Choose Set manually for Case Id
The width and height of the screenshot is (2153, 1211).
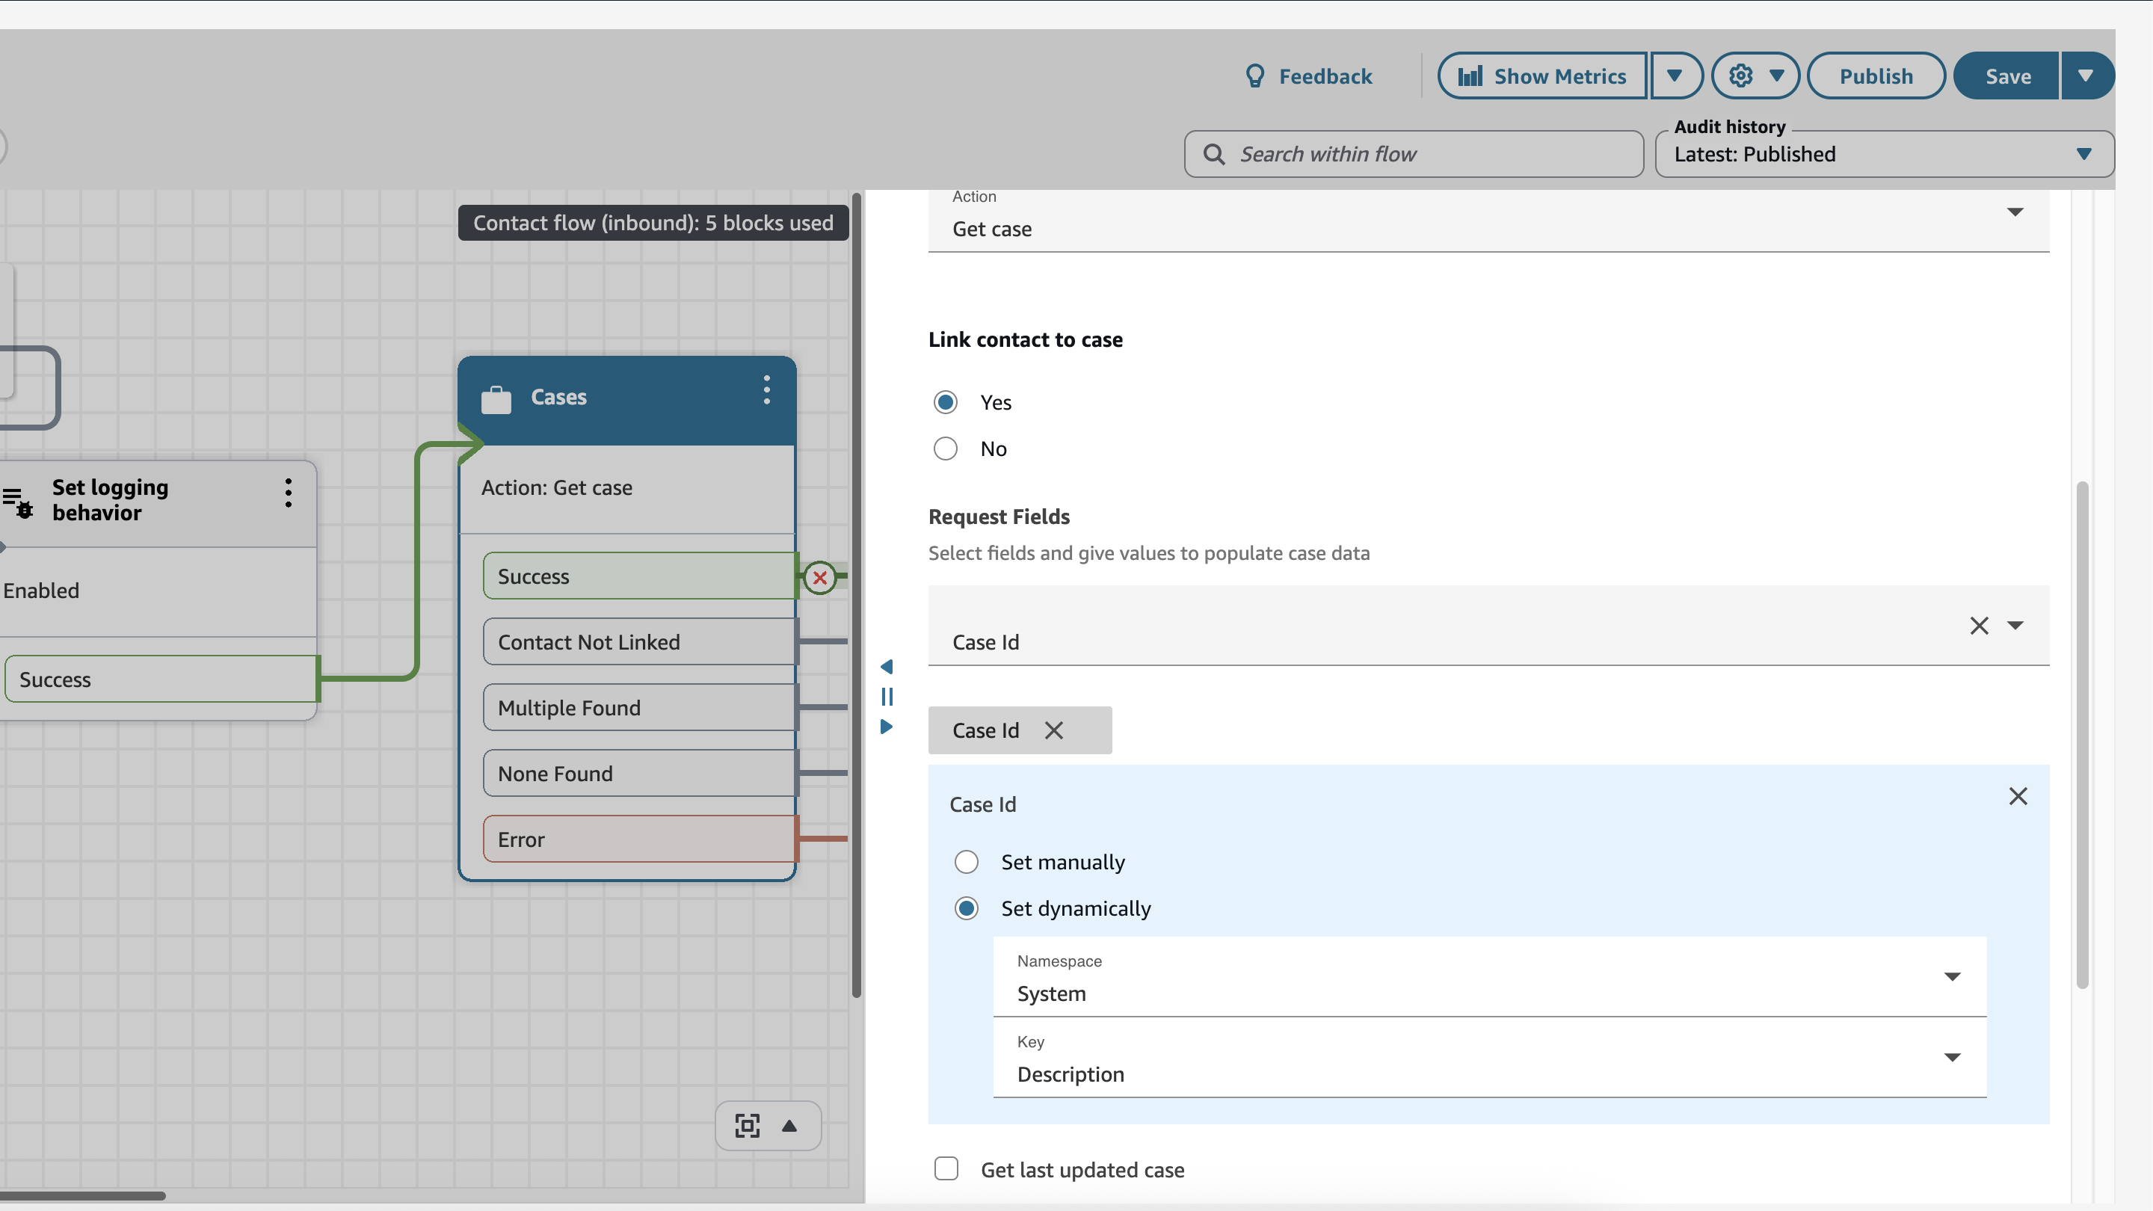coord(967,862)
